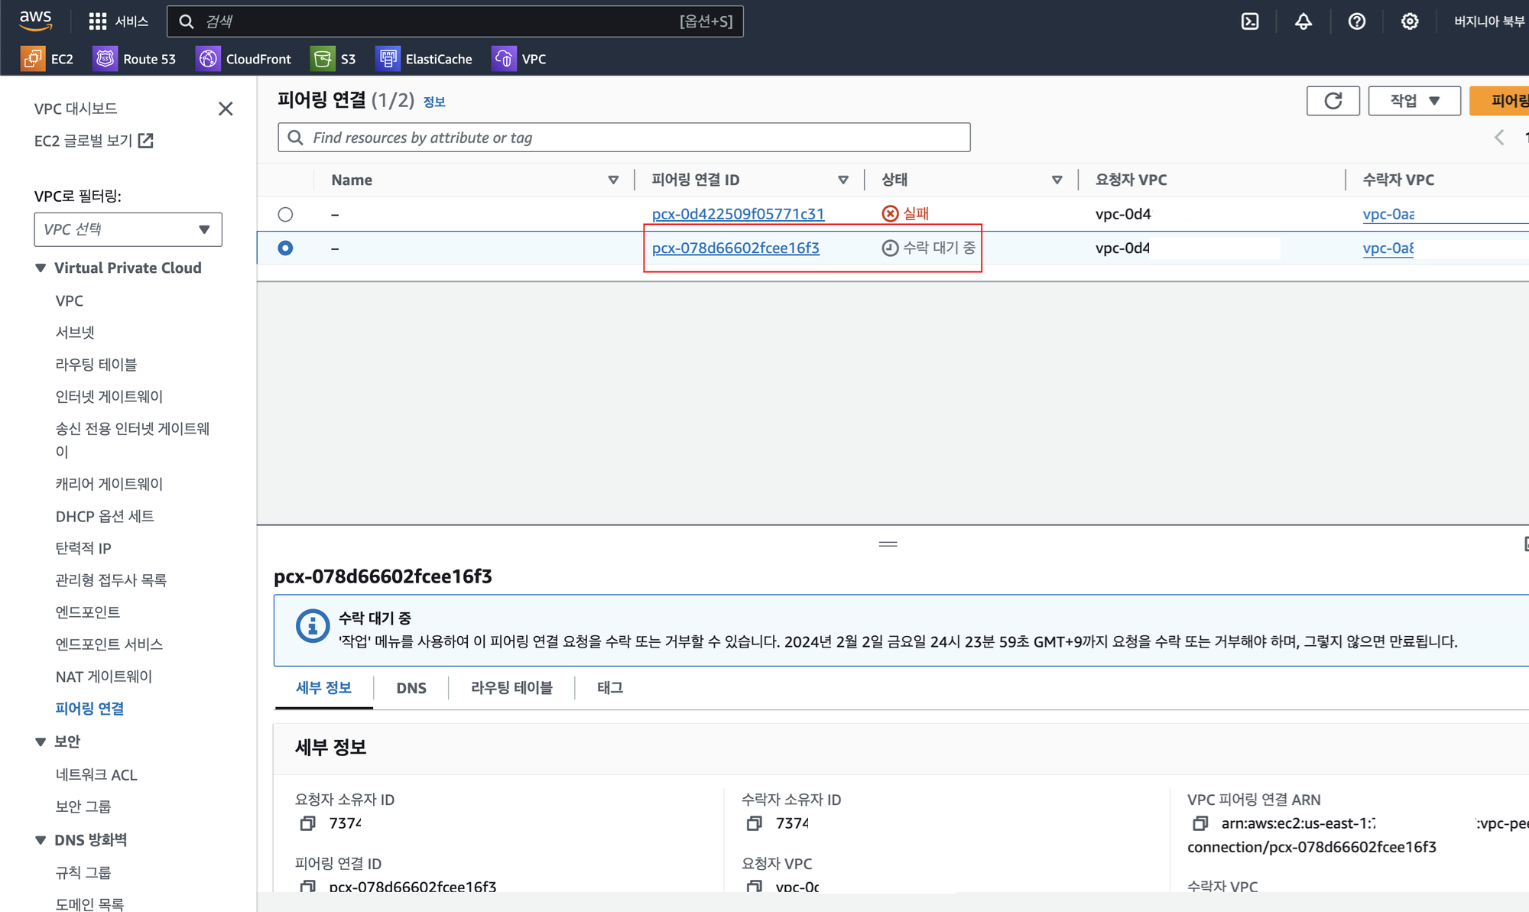Close the VPC sidebar panel
Screen dimensions: 1529x912
click(x=226, y=109)
